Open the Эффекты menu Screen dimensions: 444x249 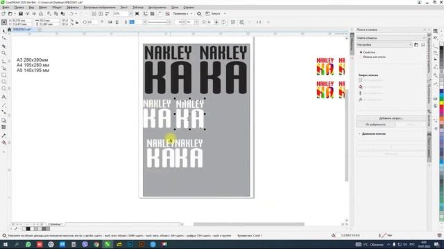tap(72, 8)
